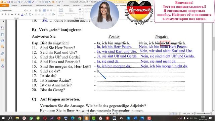Click the Цвет линий line color button
Viewport: 215px width, 121px height.
point(61,12)
